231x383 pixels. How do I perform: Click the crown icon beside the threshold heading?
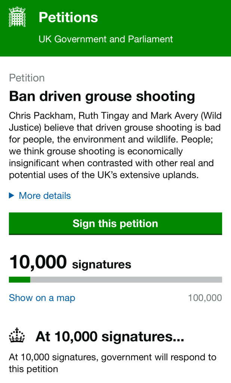[17, 335]
